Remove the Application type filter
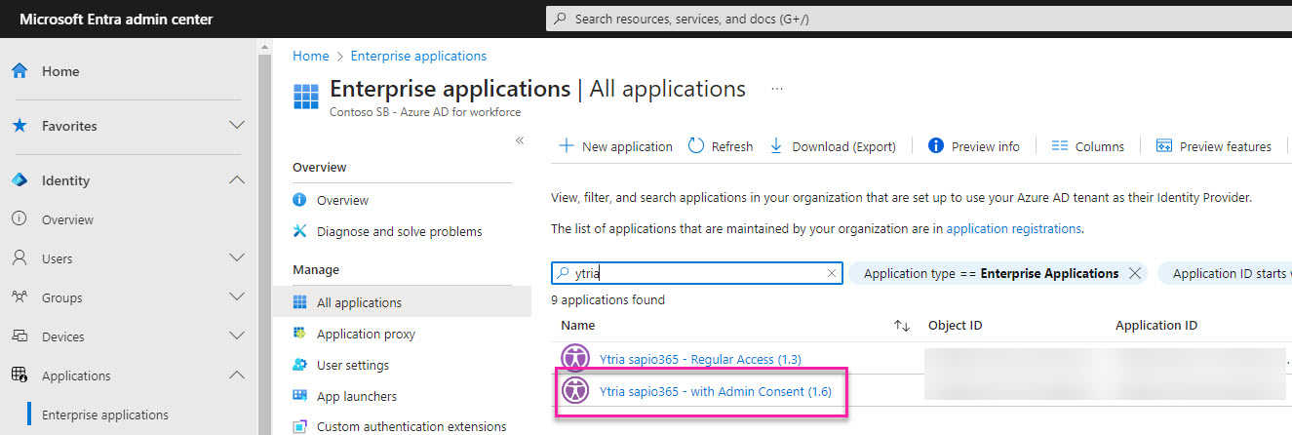The height and width of the screenshot is (435, 1292). [1134, 274]
